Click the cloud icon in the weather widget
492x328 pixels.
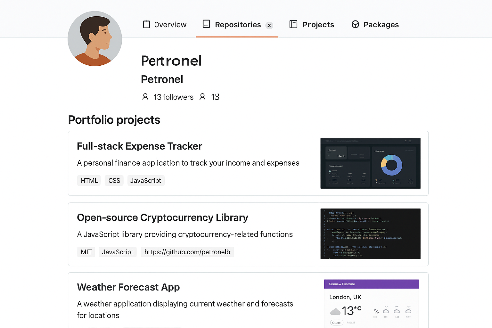tap(335, 311)
